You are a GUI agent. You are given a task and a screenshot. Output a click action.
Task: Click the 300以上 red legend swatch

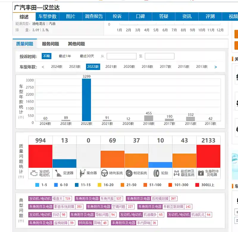[x=197, y=185]
